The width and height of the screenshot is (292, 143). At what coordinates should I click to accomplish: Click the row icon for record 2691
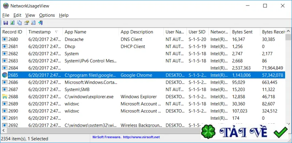coord(4,118)
